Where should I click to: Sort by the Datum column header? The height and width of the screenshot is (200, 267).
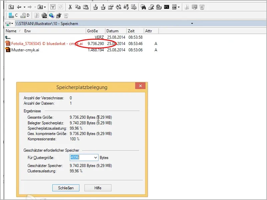pos(112,31)
